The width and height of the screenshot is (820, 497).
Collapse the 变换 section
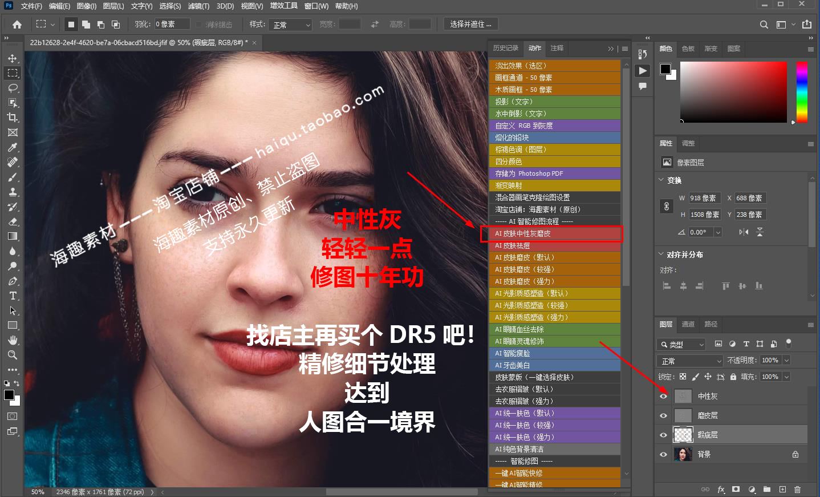coord(661,180)
